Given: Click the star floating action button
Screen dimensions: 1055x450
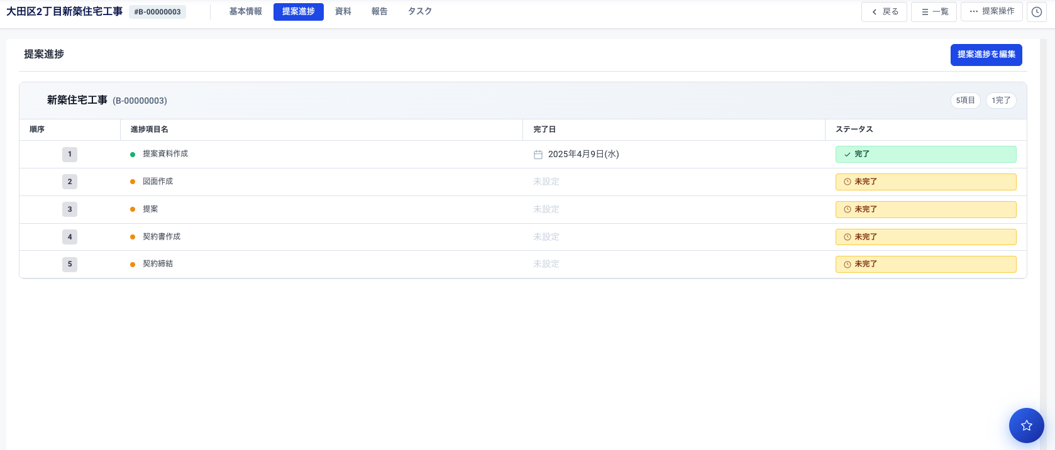Looking at the screenshot, I should point(1026,425).
